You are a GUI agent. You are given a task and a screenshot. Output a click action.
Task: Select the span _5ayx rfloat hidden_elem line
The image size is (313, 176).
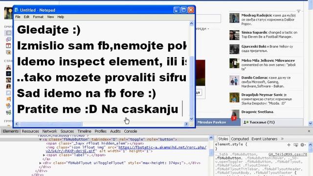(x=95, y=143)
